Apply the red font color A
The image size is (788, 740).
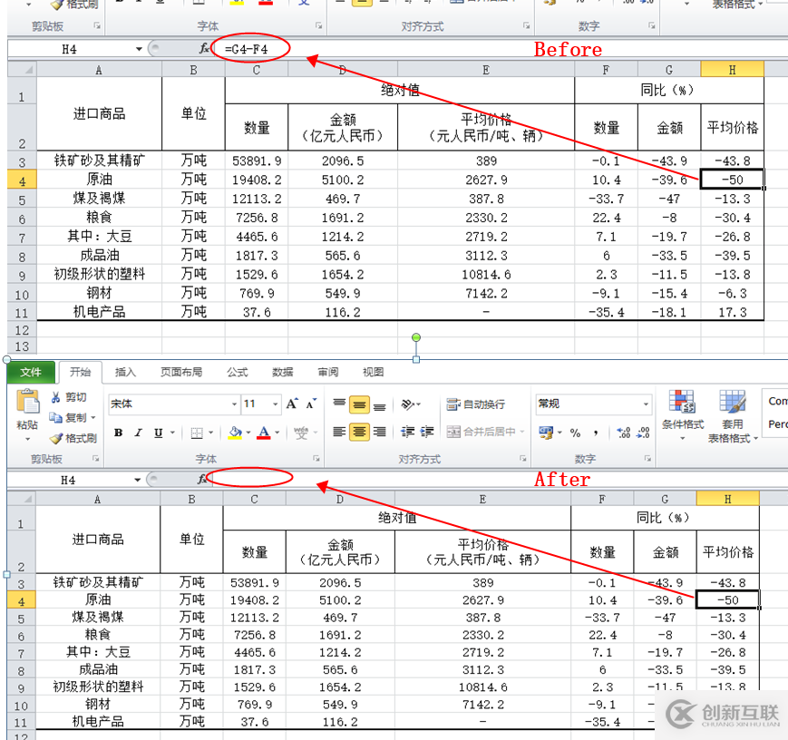pos(264,433)
